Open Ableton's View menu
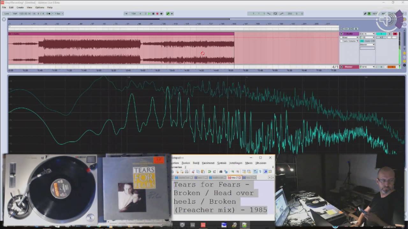 (x=29, y=7)
